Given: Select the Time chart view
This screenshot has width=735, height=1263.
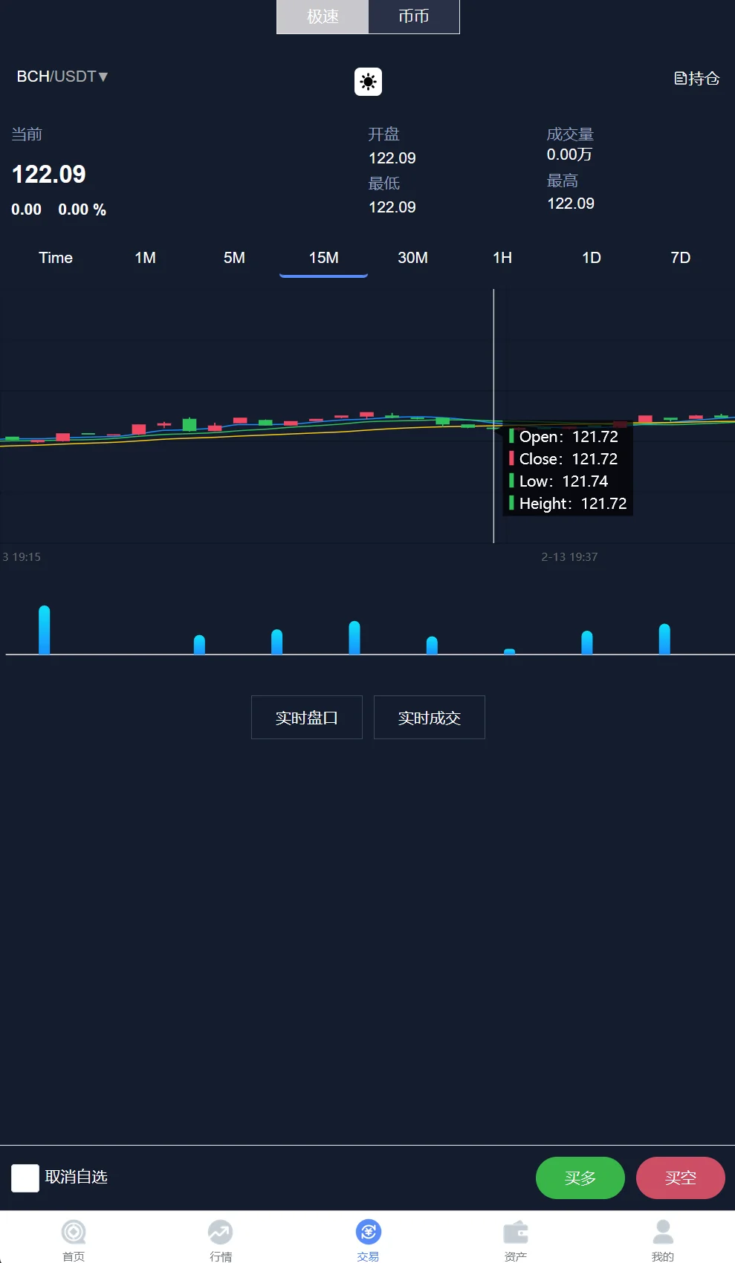Looking at the screenshot, I should tap(56, 258).
